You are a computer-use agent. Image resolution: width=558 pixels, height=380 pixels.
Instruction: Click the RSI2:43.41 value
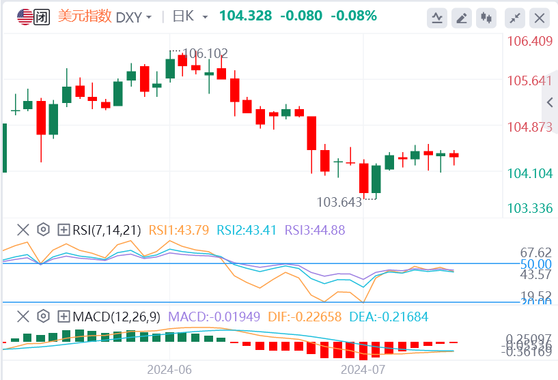(247, 230)
